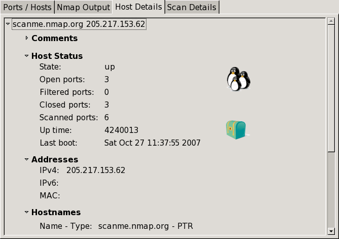Collapse the scanme.nmap.org host tree
The width and height of the screenshot is (339, 239).
8,24
